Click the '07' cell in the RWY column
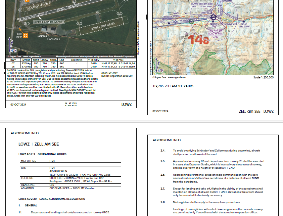 click(x=13, y=64)
